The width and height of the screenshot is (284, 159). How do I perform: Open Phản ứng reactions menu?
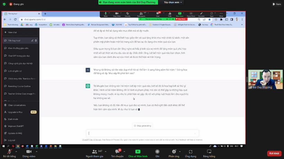click(174, 153)
